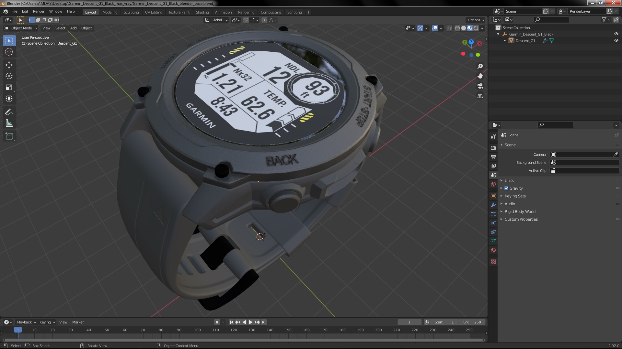Click the Options button in the viewport header

tap(476, 20)
